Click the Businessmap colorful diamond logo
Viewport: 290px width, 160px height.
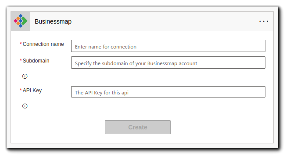21,21
